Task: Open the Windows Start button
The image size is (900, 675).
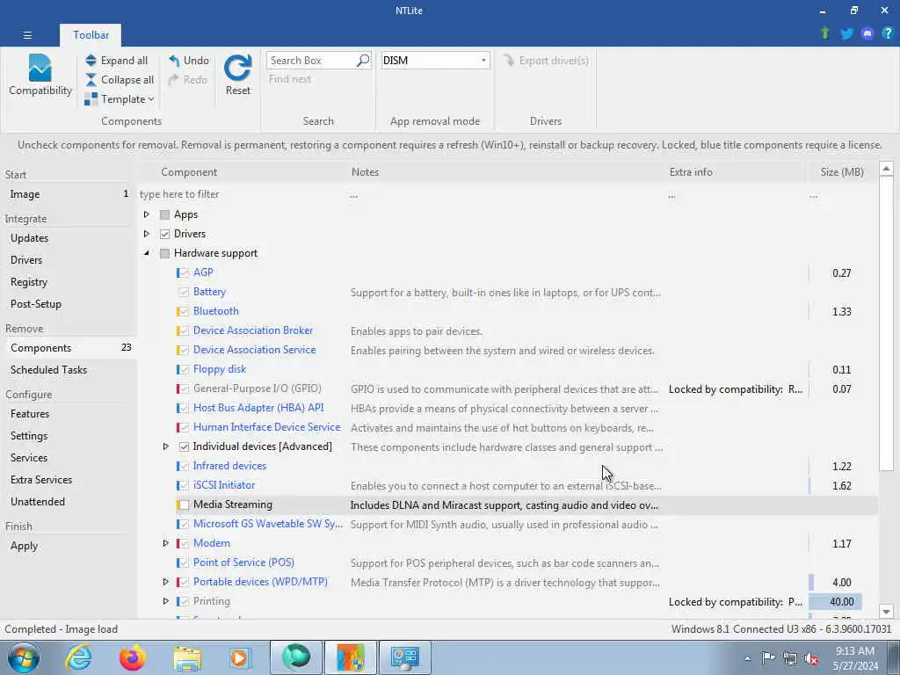Action: pyautogui.click(x=24, y=657)
